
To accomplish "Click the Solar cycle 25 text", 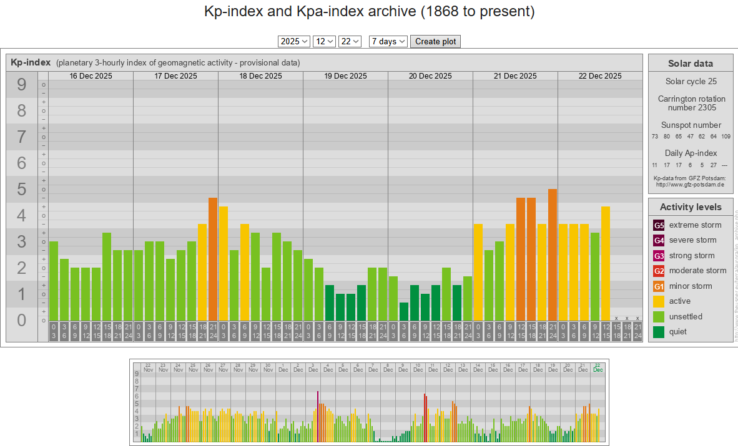I will tap(691, 81).
